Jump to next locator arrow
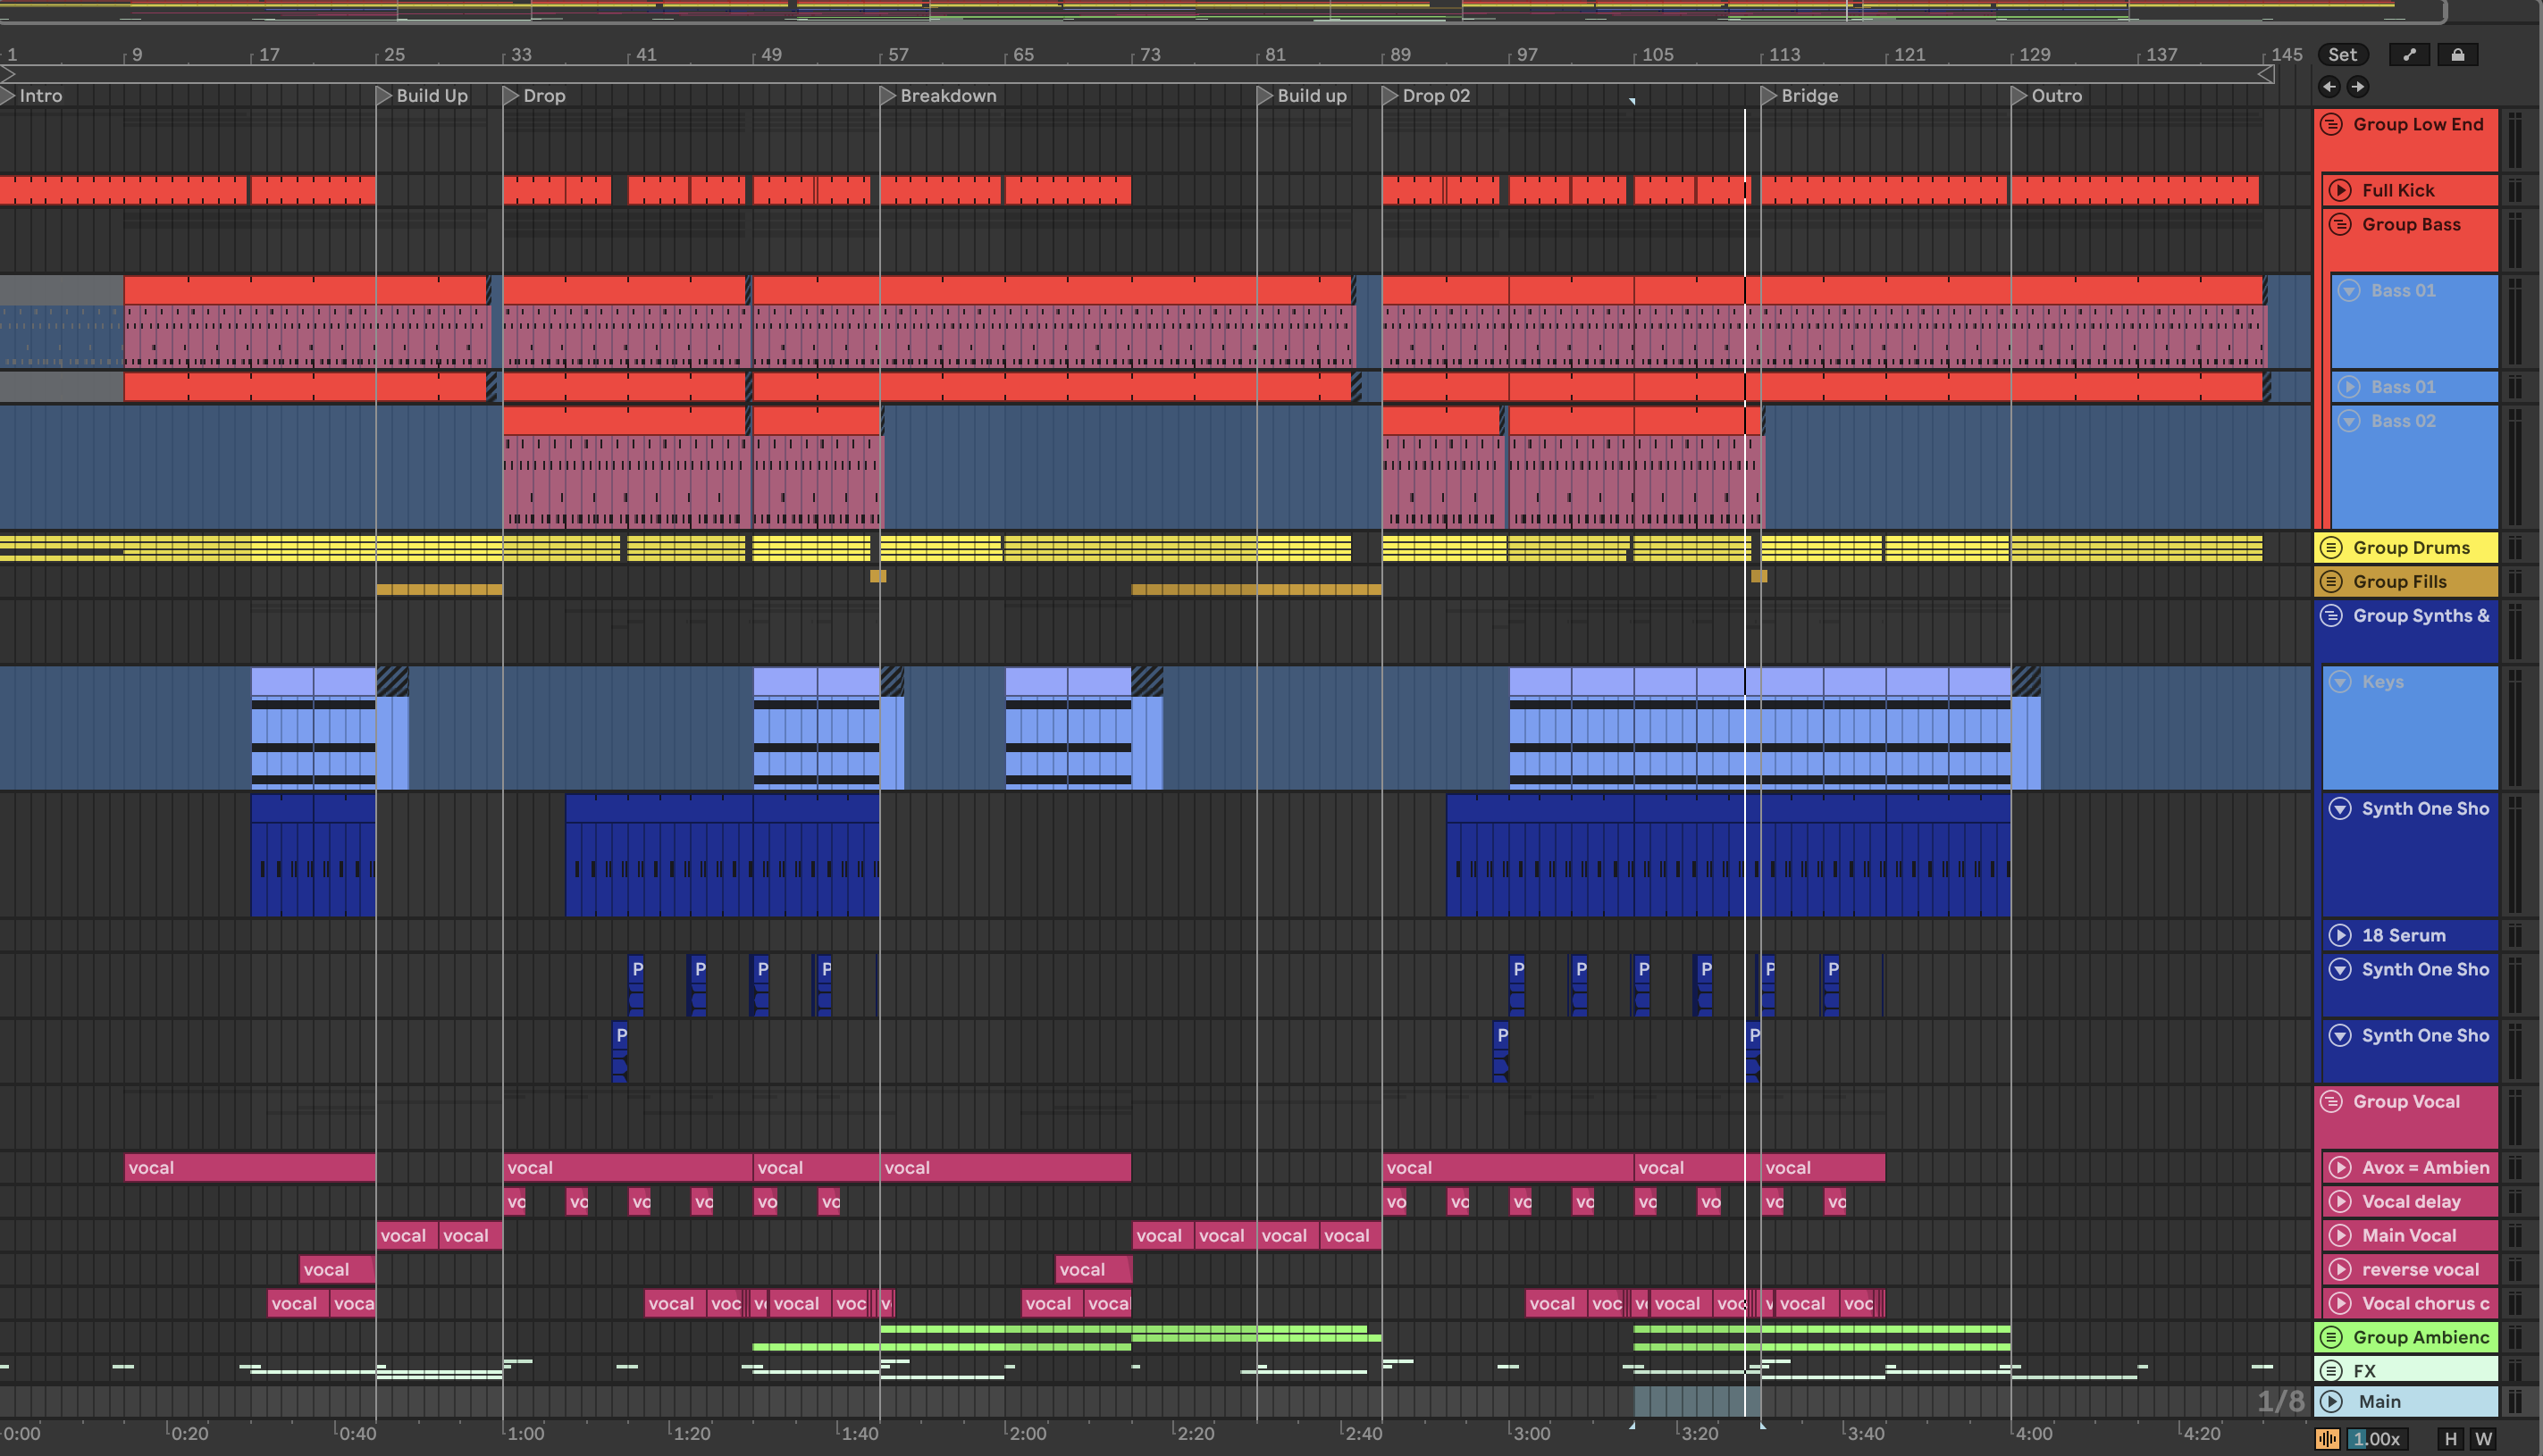 pos(2357,87)
